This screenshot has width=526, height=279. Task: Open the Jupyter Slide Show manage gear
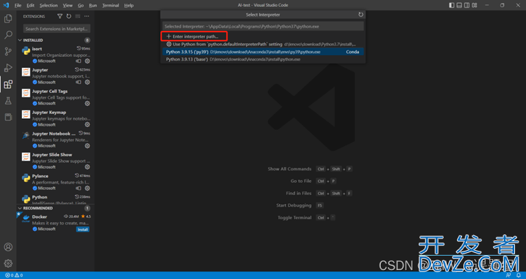tap(87, 167)
